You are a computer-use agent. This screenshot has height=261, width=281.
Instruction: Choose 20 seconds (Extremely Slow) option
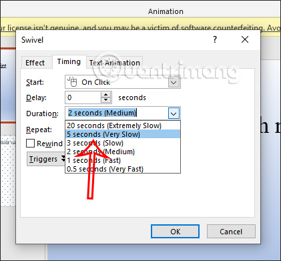pos(123,125)
